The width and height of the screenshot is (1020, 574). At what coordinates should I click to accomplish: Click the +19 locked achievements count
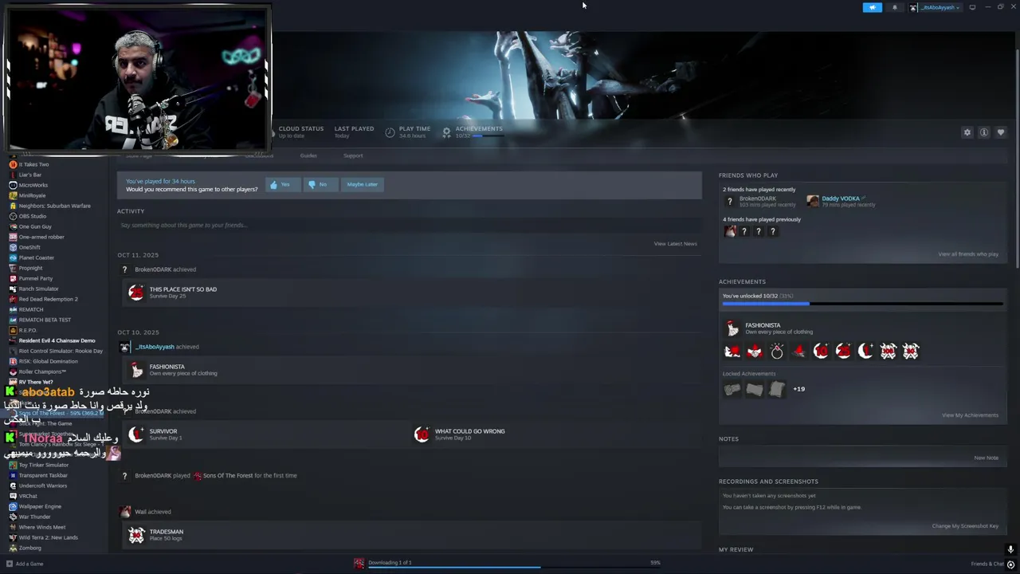(x=799, y=389)
